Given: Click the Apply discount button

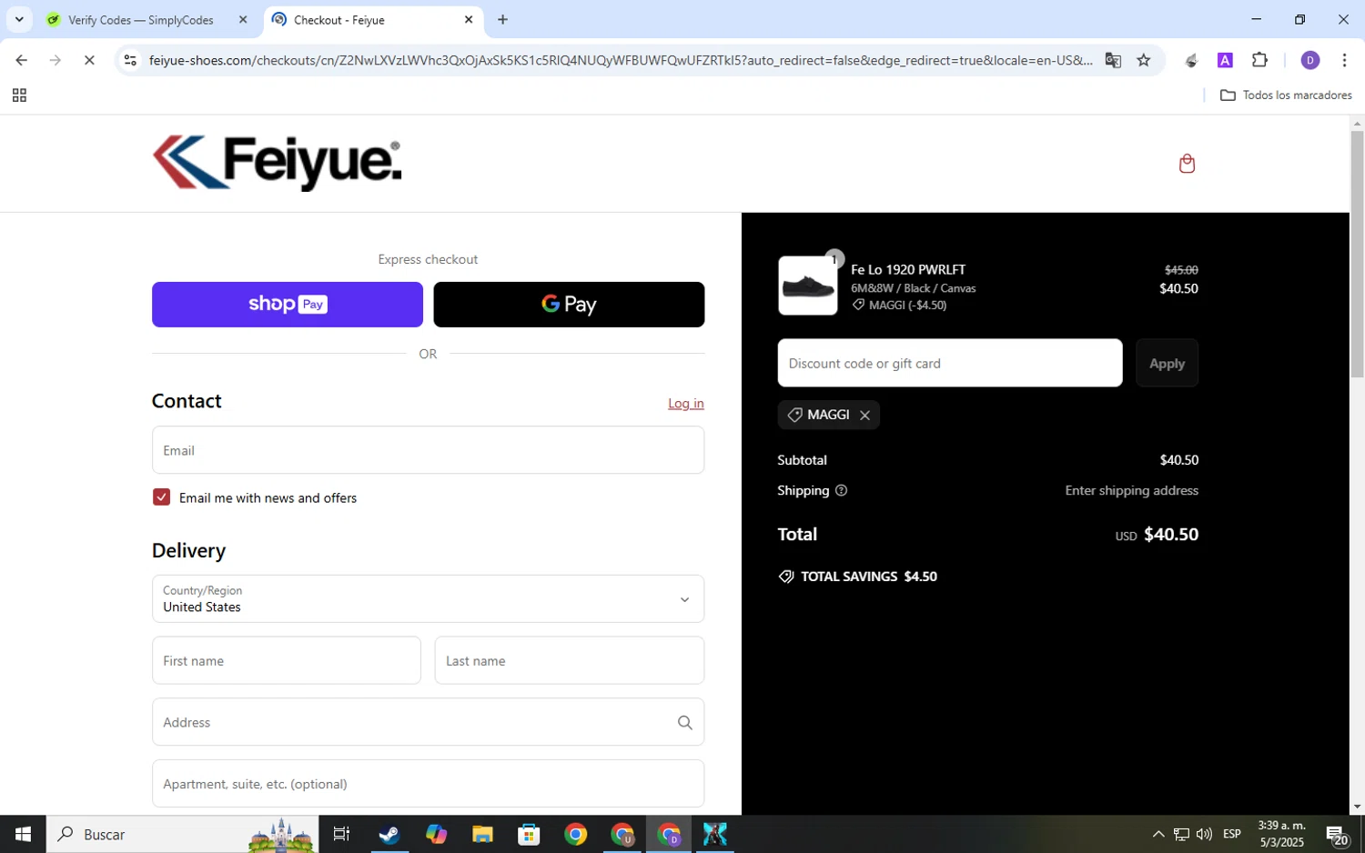Looking at the screenshot, I should coord(1167,363).
